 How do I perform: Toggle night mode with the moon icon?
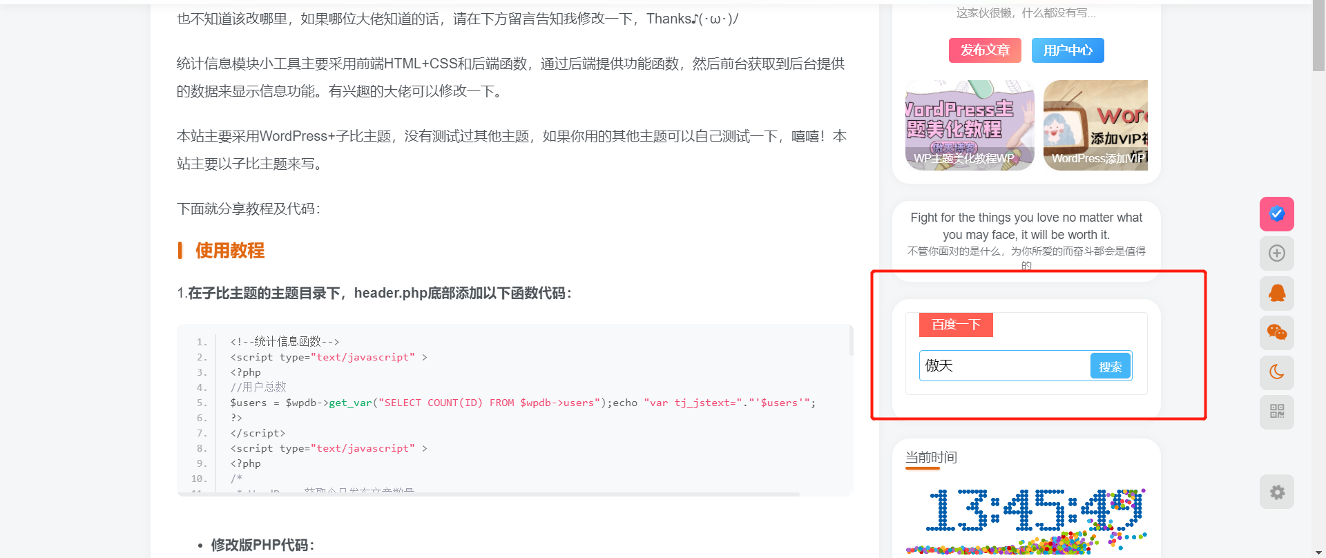(x=1276, y=372)
